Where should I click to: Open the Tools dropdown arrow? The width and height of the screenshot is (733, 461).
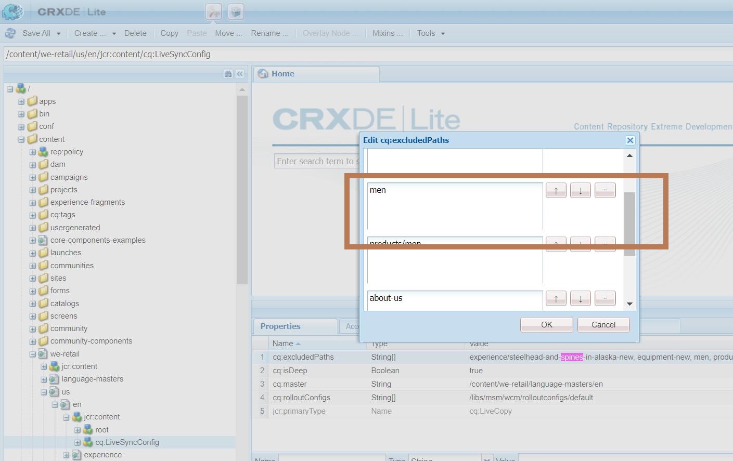(x=443, y=34)
